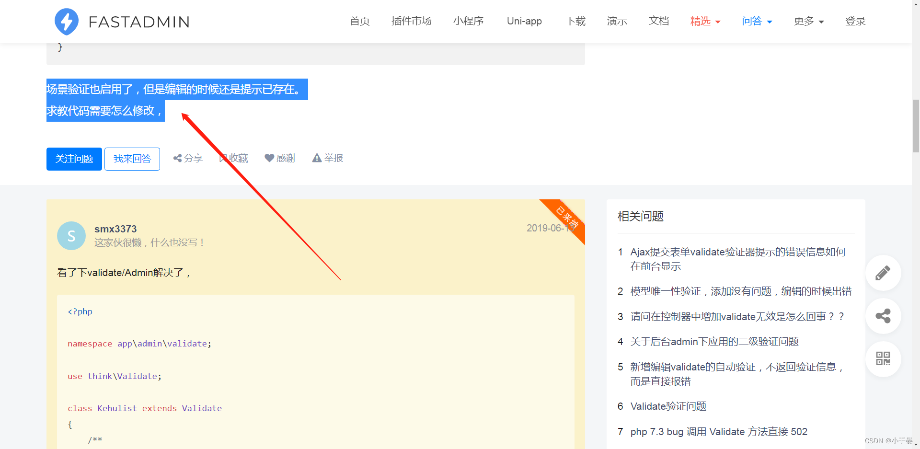Screen dimensions: 920x449
Task: Open the 文档 navigation item
Action: (x=658, y=21)
